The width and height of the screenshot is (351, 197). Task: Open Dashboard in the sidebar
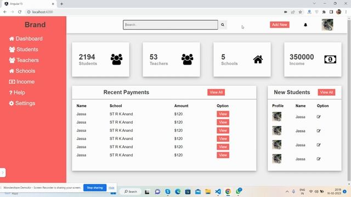(x=26, y=39)
